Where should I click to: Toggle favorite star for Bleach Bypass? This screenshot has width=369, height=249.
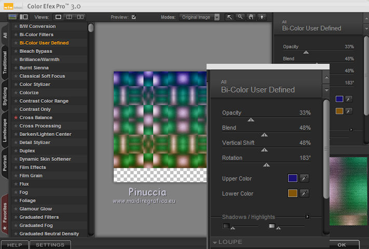16,51
